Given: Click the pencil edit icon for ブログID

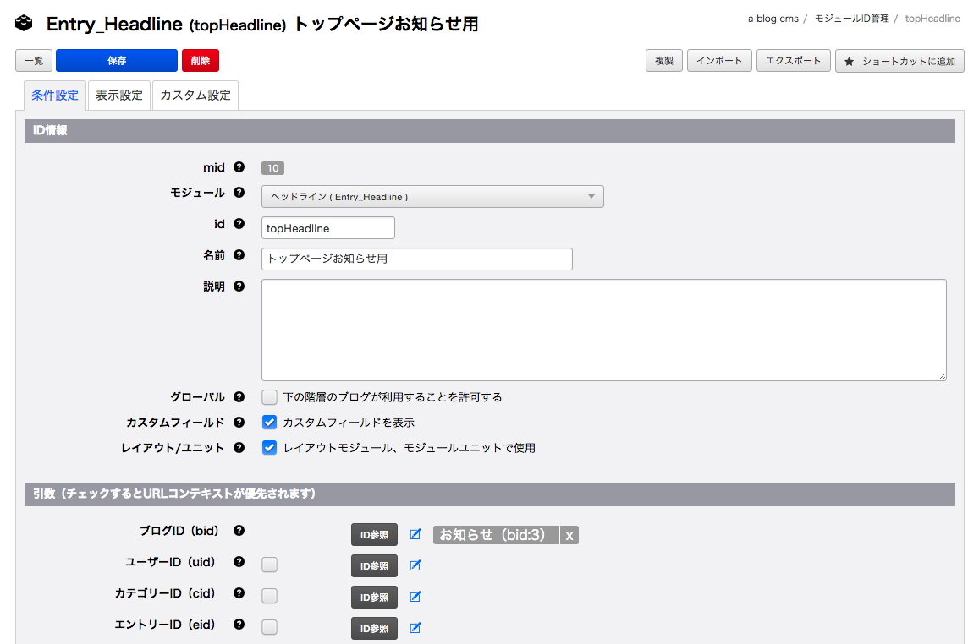Looking at the screenshot, I should click(x=415, y=534).
